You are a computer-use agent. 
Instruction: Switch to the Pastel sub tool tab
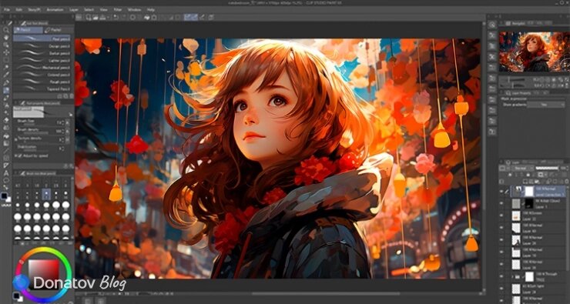[59, 30]
